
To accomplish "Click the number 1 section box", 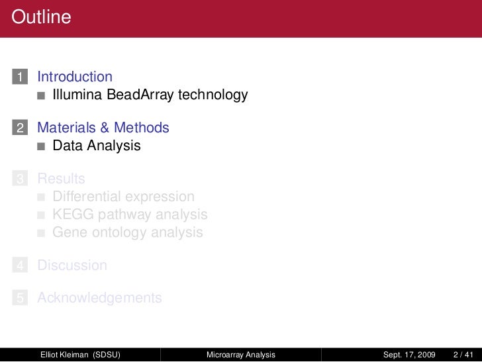I will click(20, 77).
